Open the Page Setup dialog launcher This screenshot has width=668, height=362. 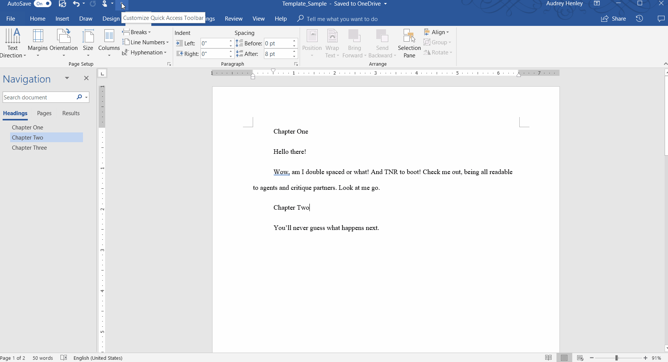point(169,64)
